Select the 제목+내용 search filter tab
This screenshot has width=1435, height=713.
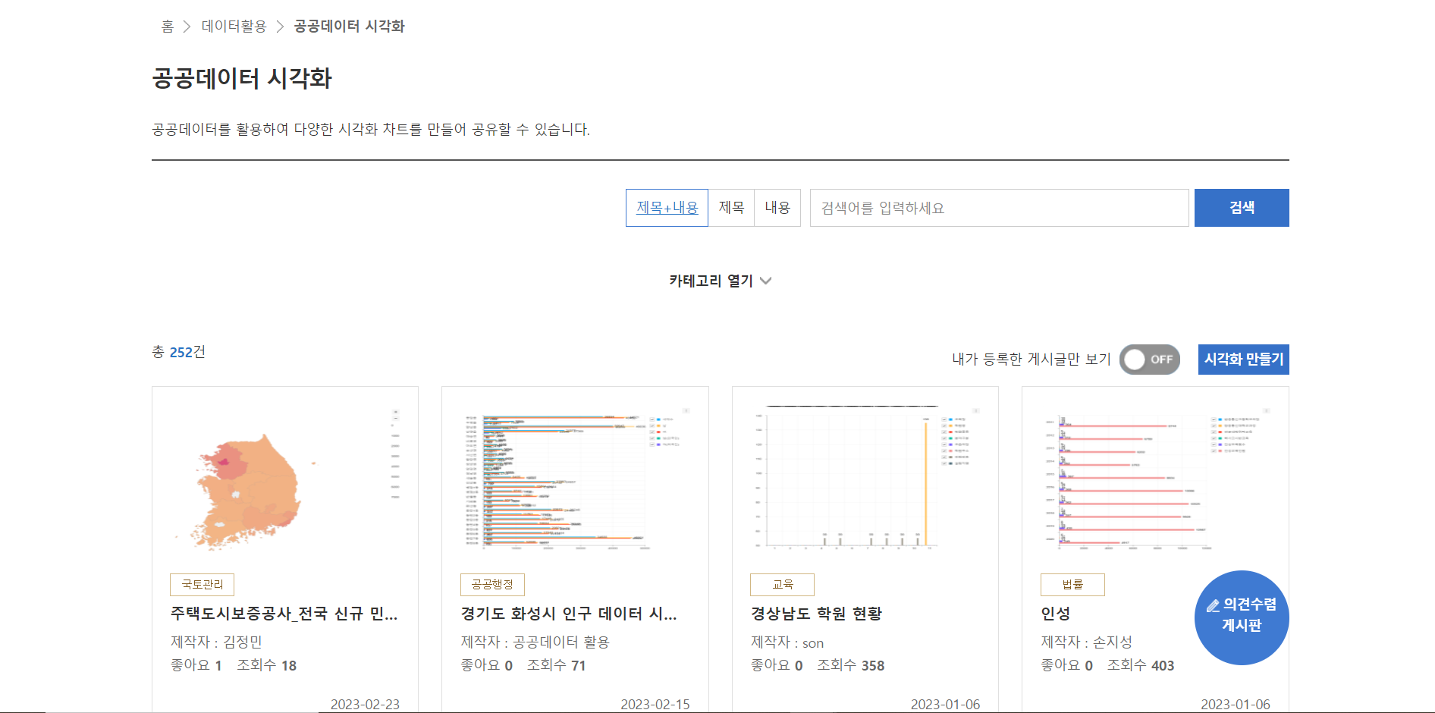(x=667, y=208)
